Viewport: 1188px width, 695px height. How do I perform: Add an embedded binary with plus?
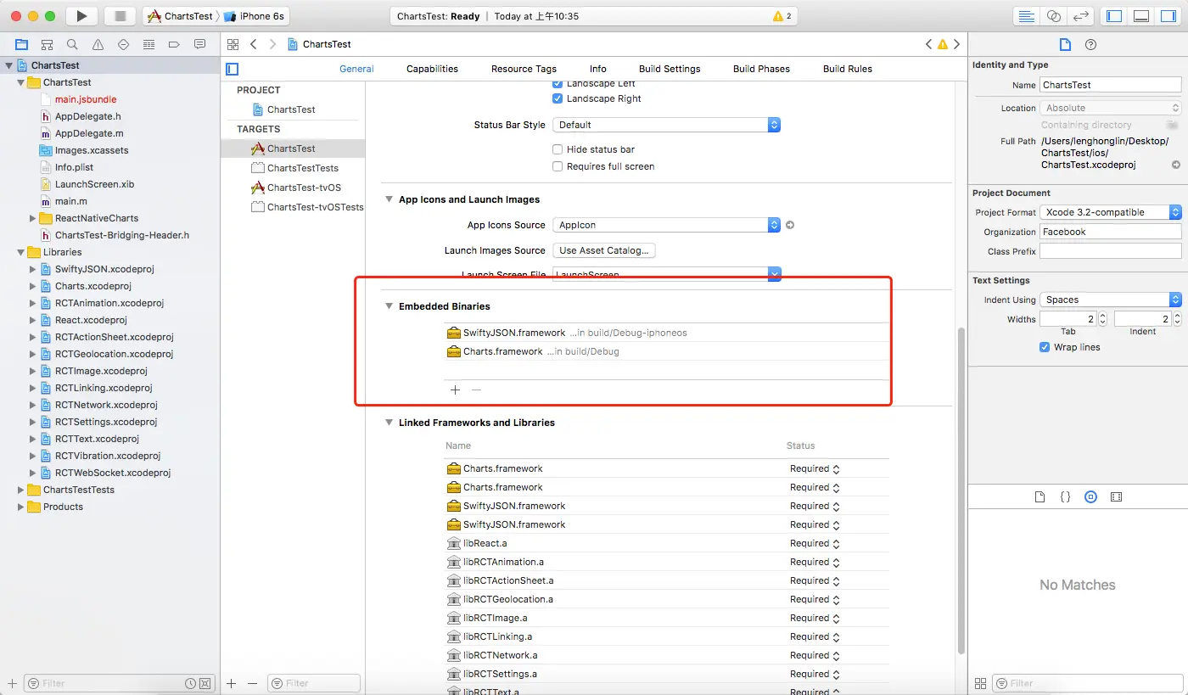click(x=455, y=390)
